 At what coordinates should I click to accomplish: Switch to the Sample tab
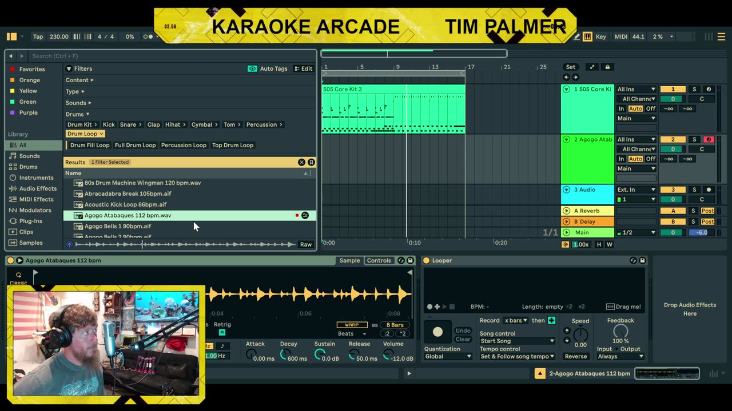[349, 260]
